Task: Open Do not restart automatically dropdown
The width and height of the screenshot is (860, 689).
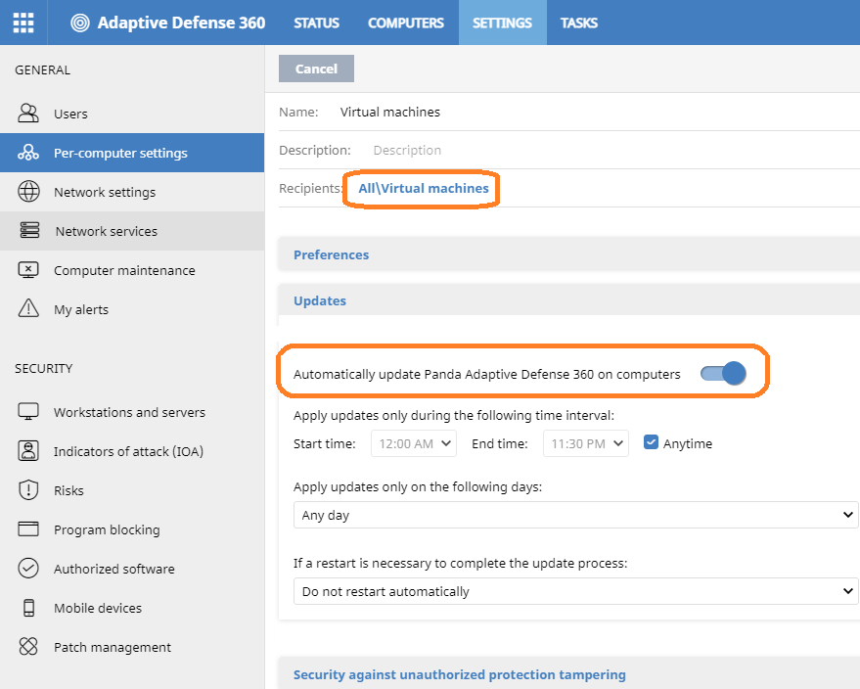Action: 575,591
